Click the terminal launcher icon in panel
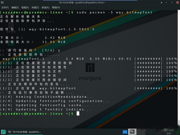Image resolution: width=180 pixels, height=135 pixels. click(132, 132)
